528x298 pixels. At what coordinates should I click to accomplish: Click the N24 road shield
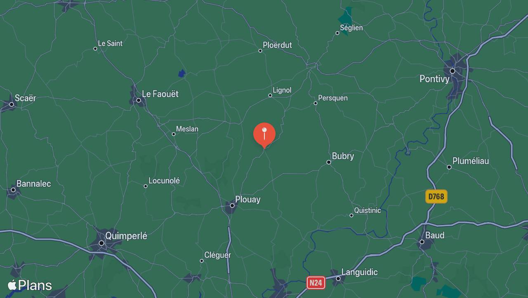(x=316, y=283)
